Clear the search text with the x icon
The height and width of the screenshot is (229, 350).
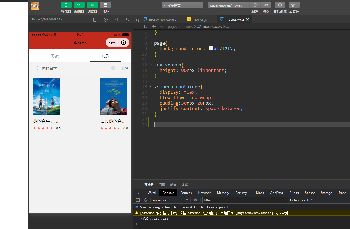[113, 68]
